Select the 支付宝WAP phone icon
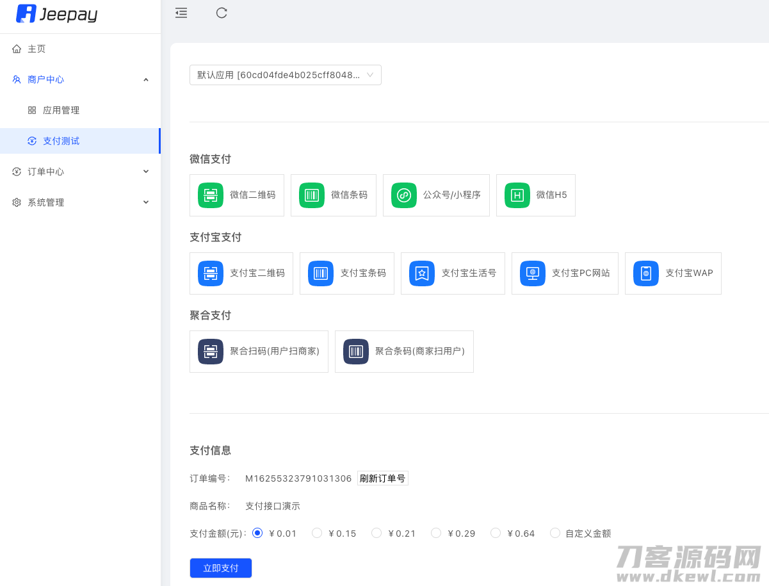Screen dimensions: 769x586 646,273
